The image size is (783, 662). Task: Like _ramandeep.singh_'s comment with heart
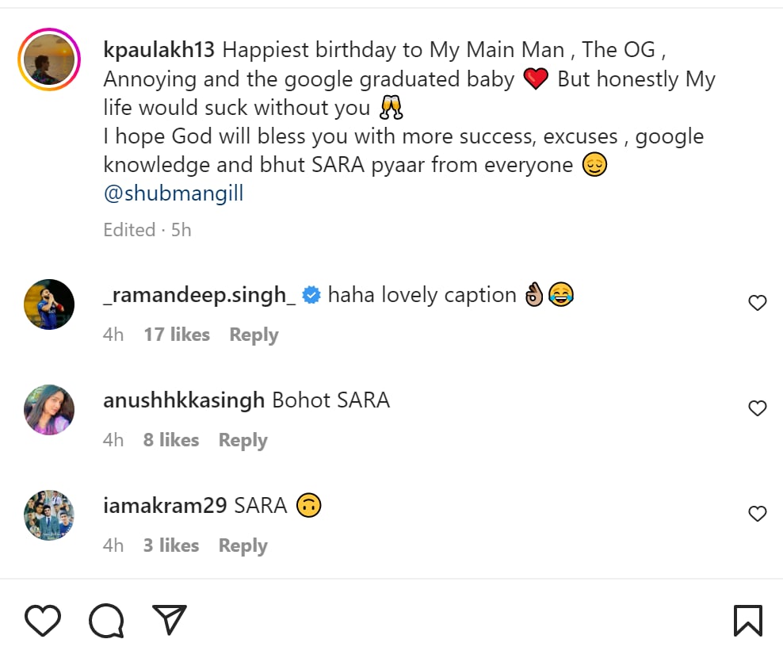pos(758,303)
